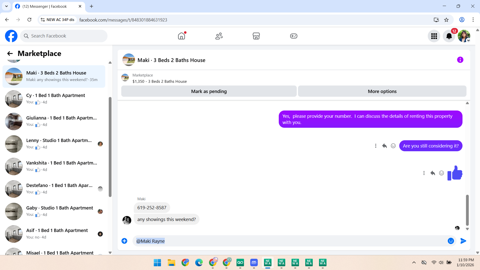Open Chrome tab search dropdown arrow
This screenshot has height=270, width=480.
pyautogui.click(x=6, y=6)
